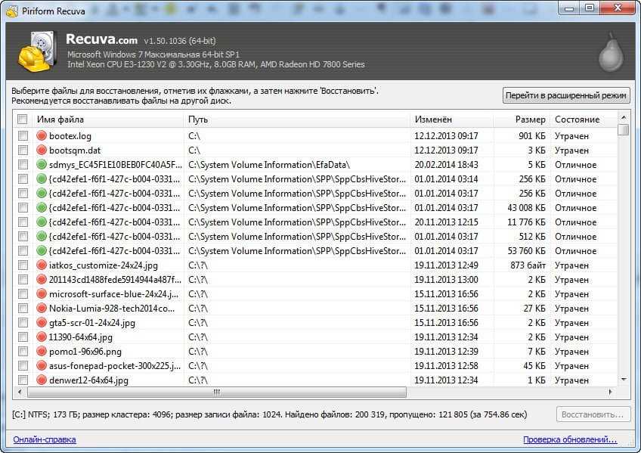This screenshot has width=641, height=453.
Task: Click the Состояние column header
Action: click(x=581, y=119)
